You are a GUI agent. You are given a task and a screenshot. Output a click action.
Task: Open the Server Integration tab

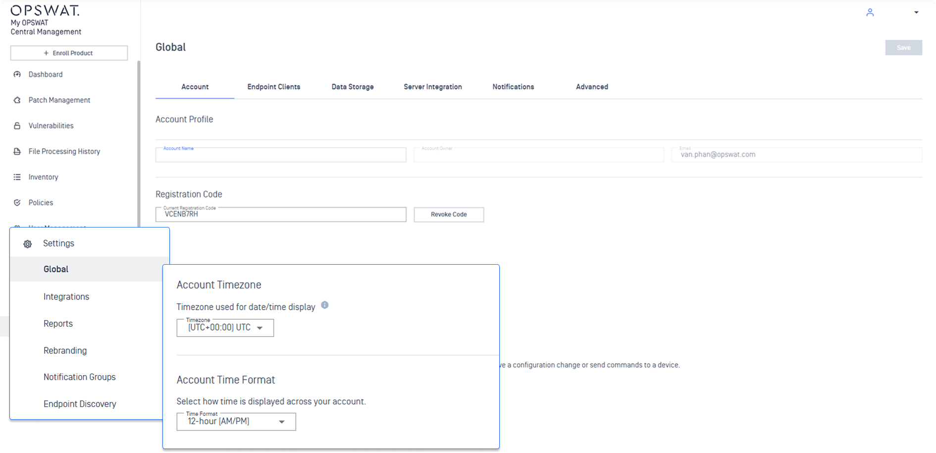point(432,87)
